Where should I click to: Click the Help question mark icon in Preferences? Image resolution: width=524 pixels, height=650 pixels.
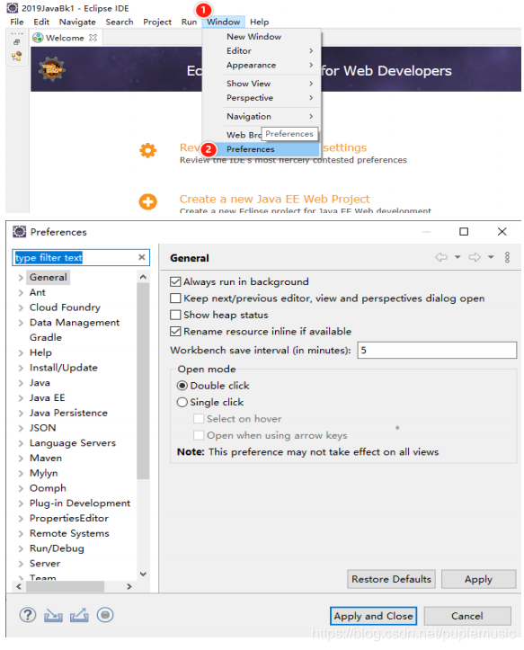[28, 615]
